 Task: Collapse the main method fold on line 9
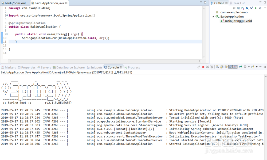point(7,34)
